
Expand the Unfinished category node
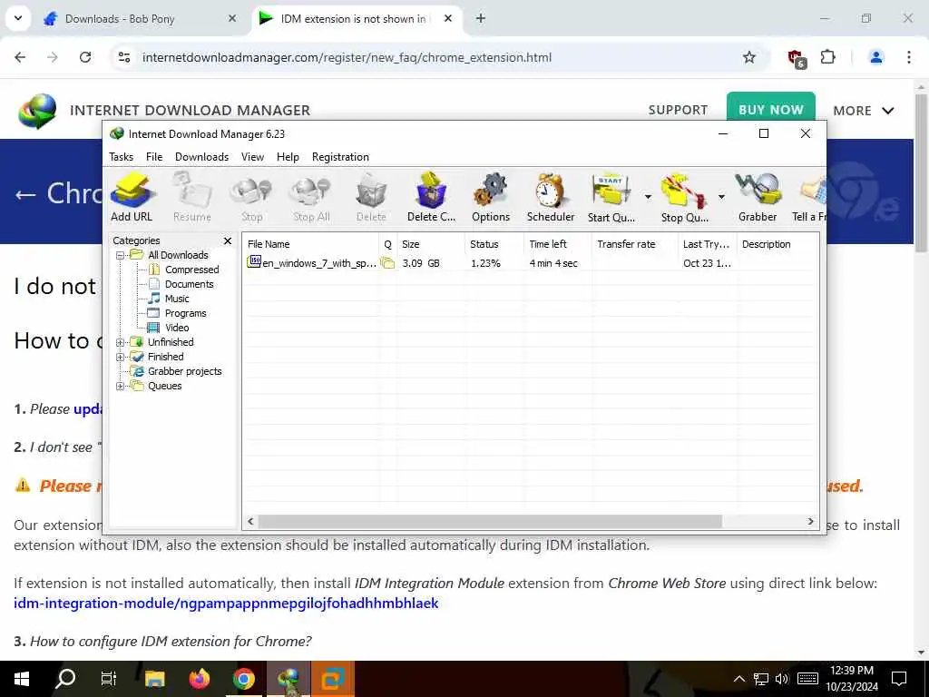[121, 342]
